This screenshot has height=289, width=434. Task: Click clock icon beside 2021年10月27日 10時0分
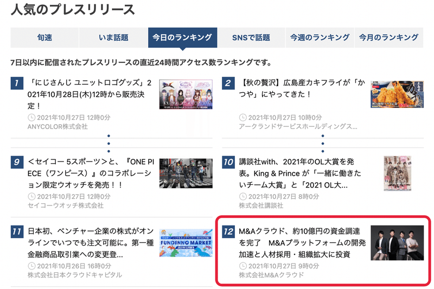coord(242,118)
